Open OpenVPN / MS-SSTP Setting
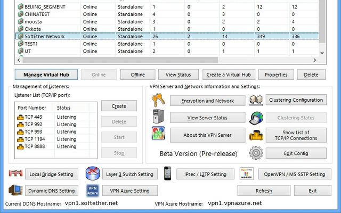Image resolution: width=341 pixels, height=213 pixels. [x=295, y=174]
